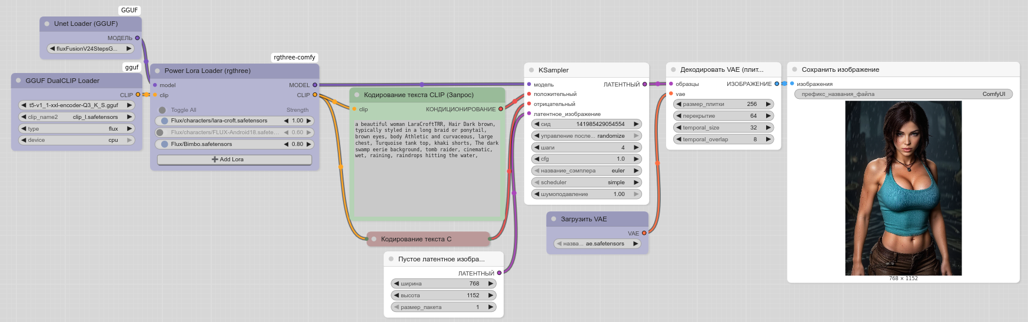The width and height of the screenshot is (1028, 322).
Task: Open the fluxFusionV24StepsG model selector
Action: [91, 49]
